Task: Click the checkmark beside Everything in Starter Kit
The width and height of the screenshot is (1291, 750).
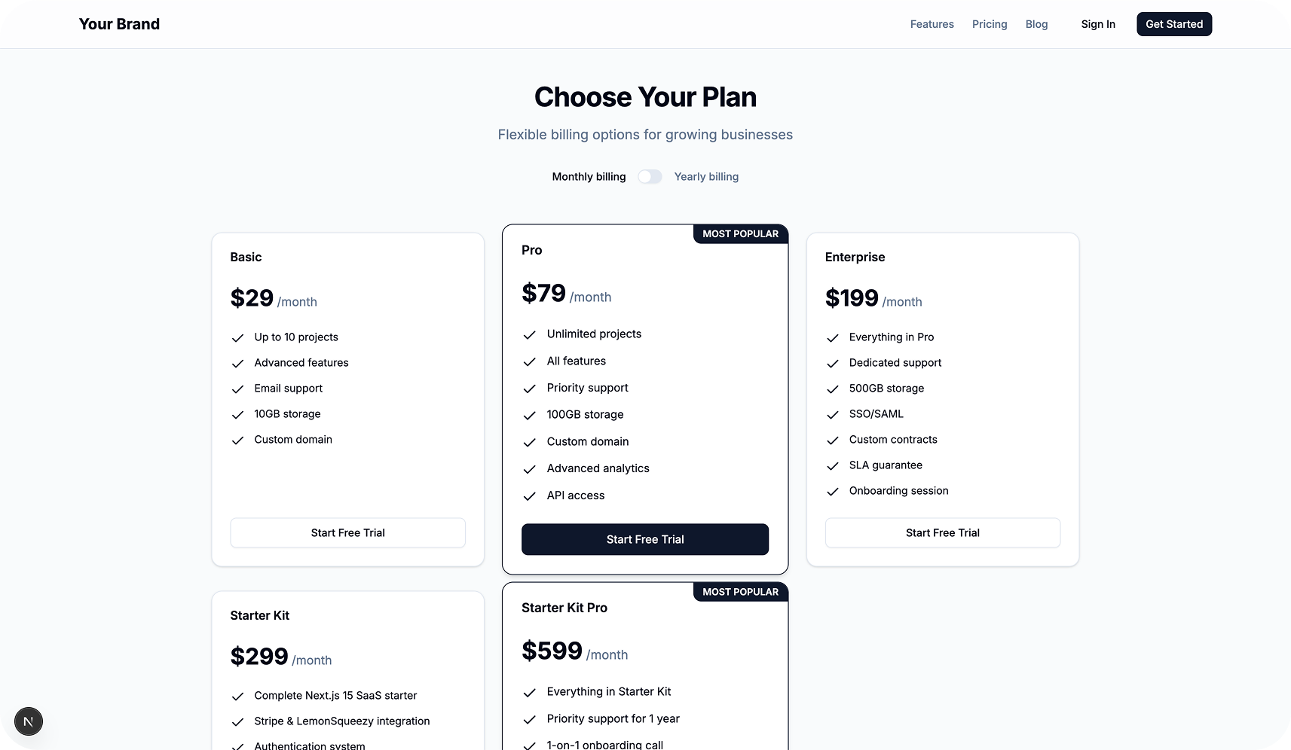Action: [529, 693]
